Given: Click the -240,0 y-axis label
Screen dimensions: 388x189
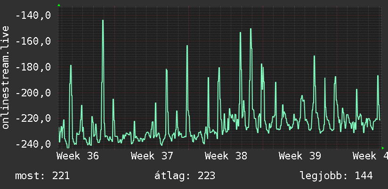Looking at the screenshot, I should (33, 144).
